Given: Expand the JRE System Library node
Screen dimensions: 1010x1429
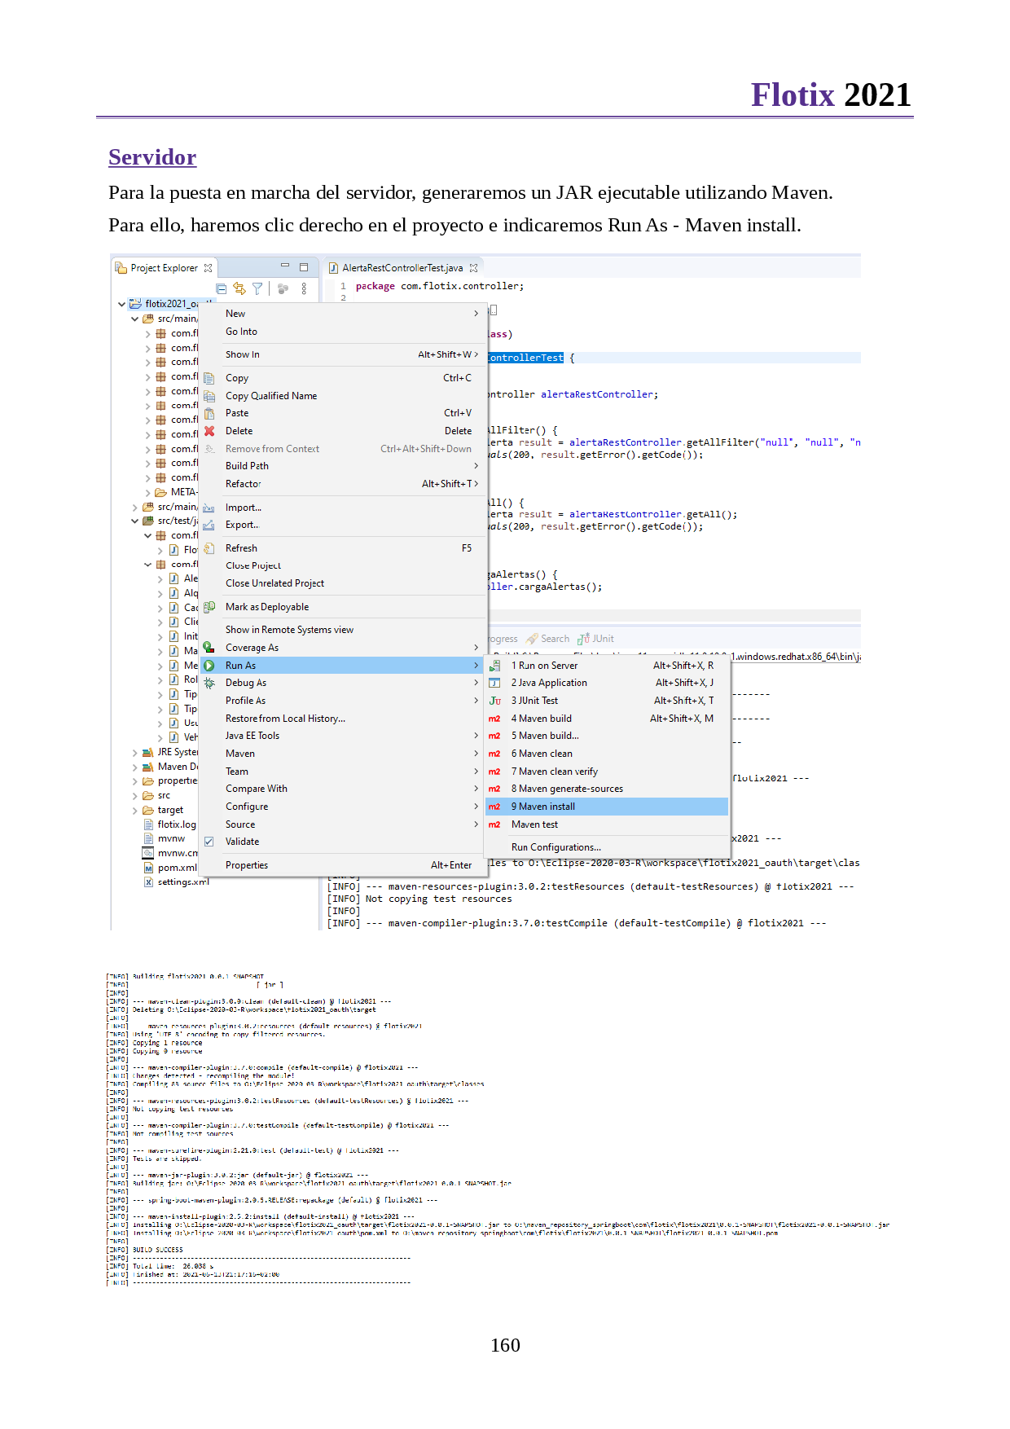Looking at the screenshot, I should [x=134, y=752].
